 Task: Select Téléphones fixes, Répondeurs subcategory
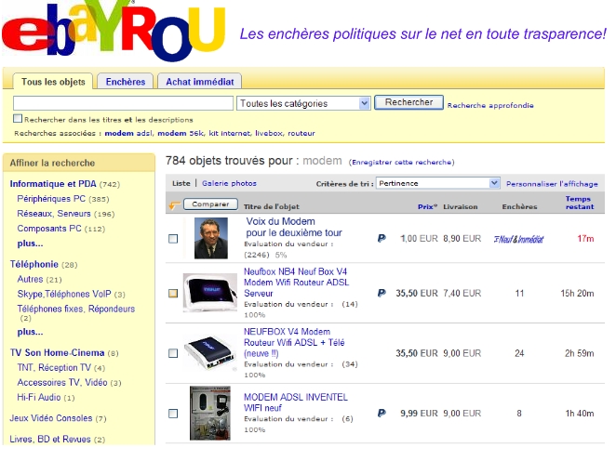pos(75,309)
